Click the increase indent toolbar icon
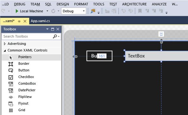 pyautogui.click(x=114, y=11)
